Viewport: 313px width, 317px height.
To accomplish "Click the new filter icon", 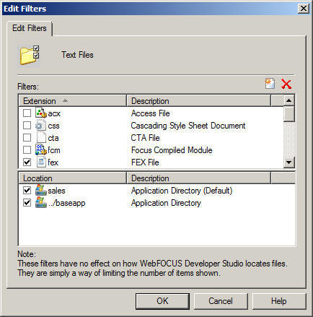I will click(270, 84).
